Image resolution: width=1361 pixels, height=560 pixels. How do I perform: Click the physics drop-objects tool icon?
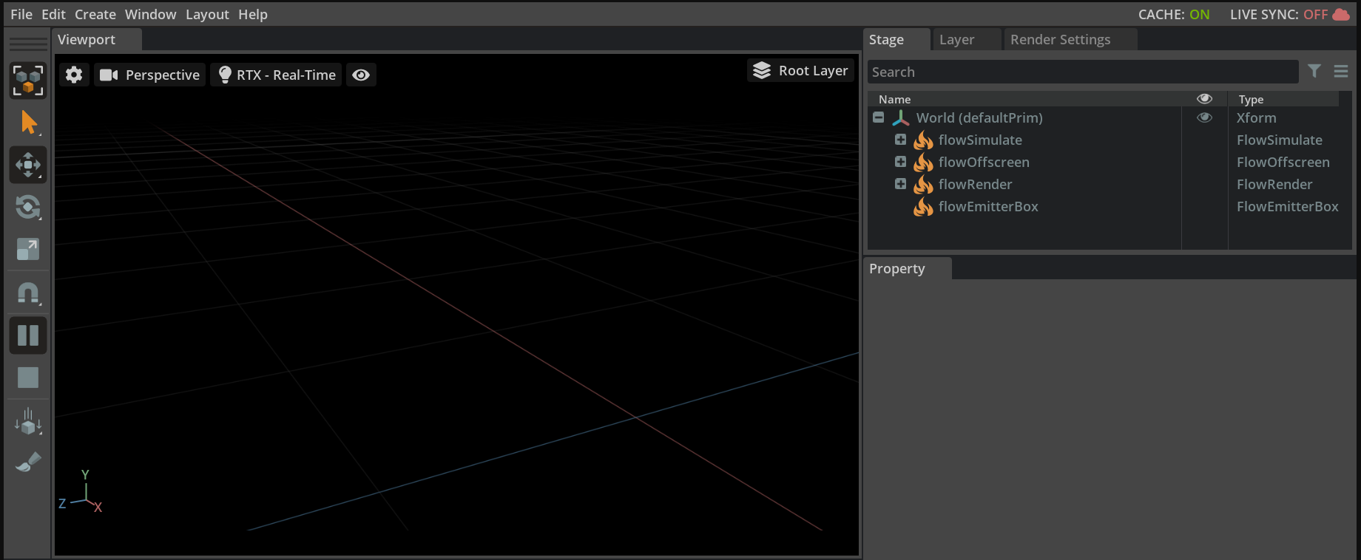click(28, 421)
